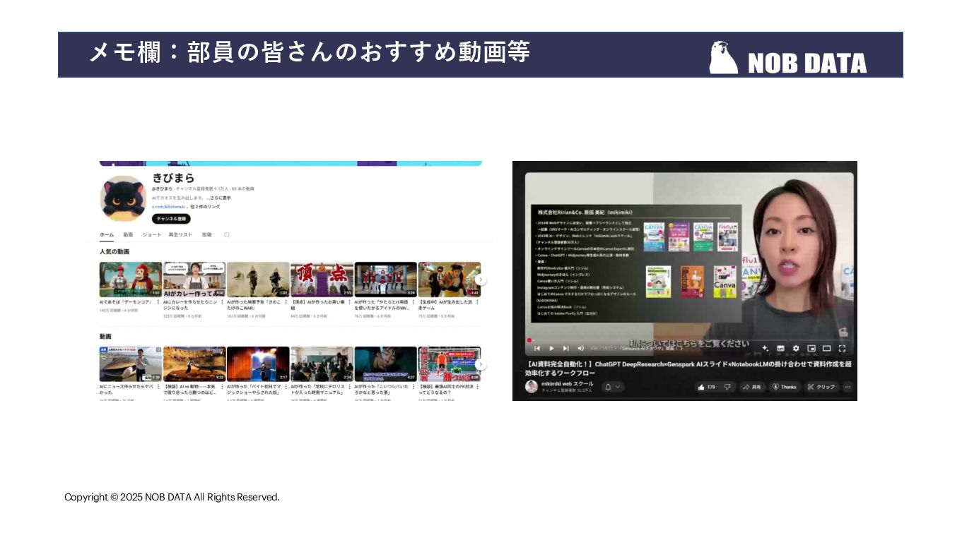Open the こいつシバいたろかな video thumbnail

tap(385, 364)
